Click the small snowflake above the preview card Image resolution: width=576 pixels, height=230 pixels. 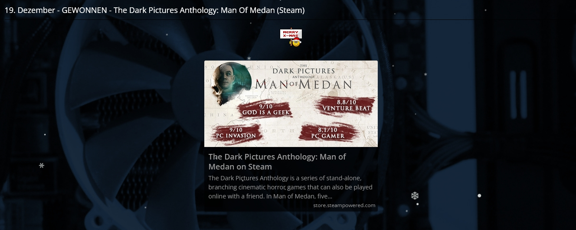pyautogui.click(x=249, y=58)
